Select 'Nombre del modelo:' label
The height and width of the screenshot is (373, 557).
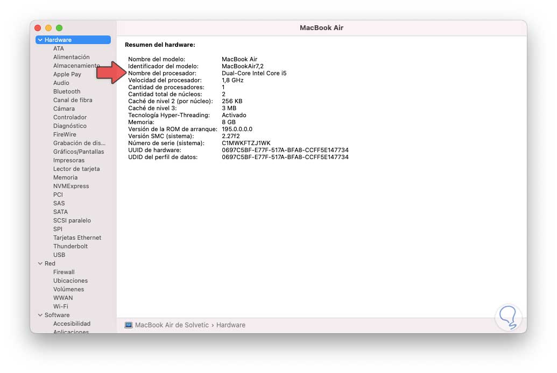(157, 59)
